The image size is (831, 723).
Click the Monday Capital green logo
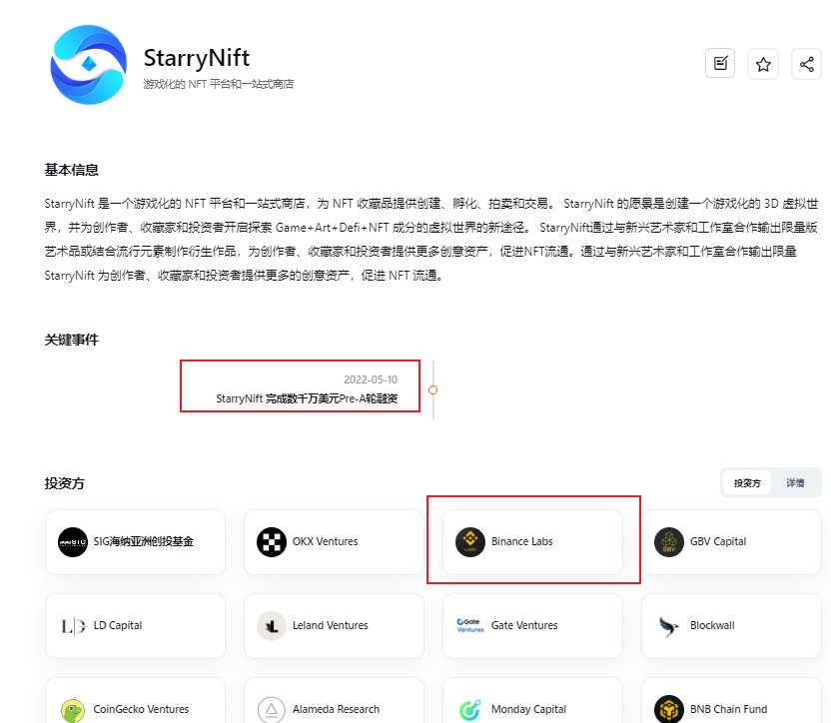(x=470, y=710)
